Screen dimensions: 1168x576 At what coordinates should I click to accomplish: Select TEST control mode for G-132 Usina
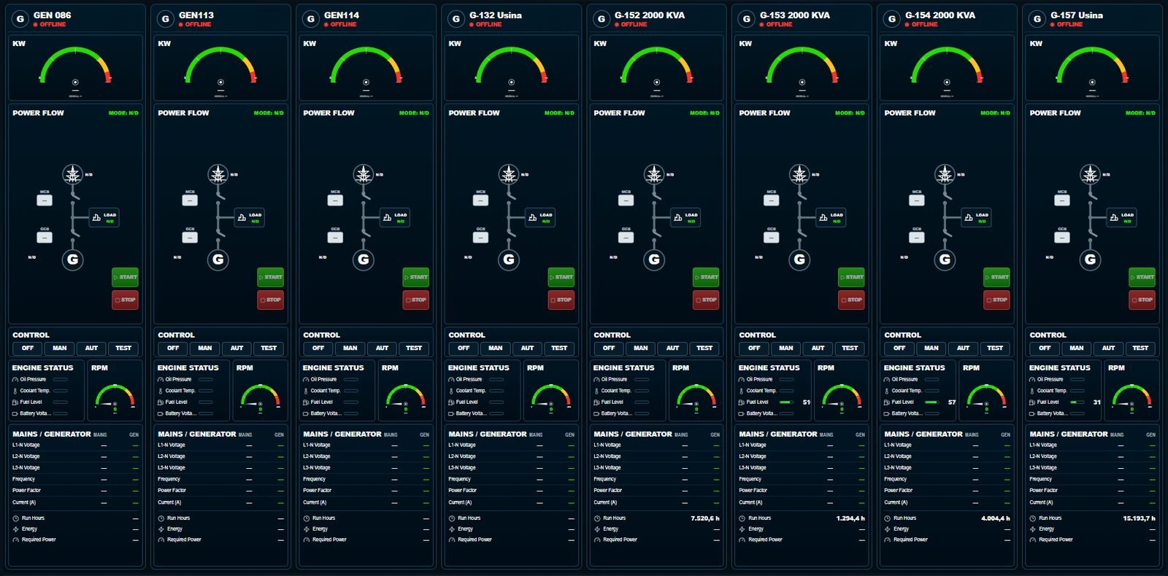[x=559, y=349]
